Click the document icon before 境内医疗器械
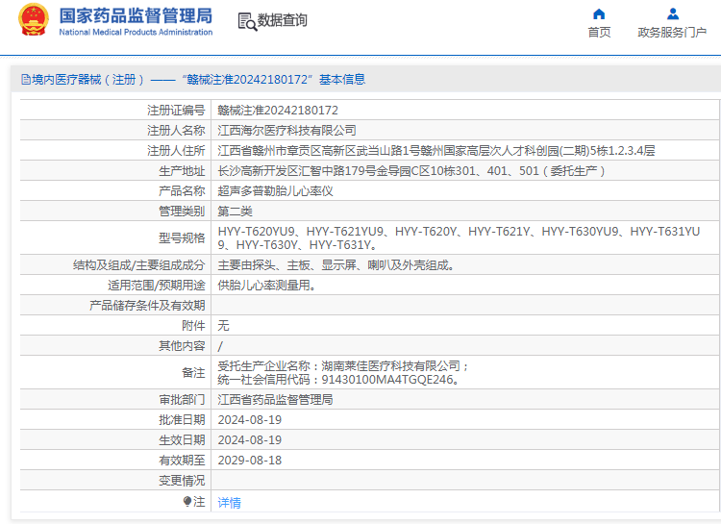The height and width of the screenshot is (524, 721). coord(26,80)
